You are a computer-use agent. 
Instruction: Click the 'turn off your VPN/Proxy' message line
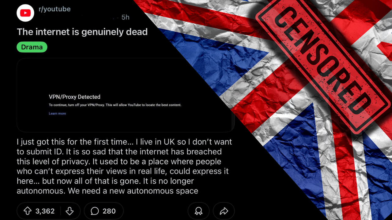click(x=115, y=105)
